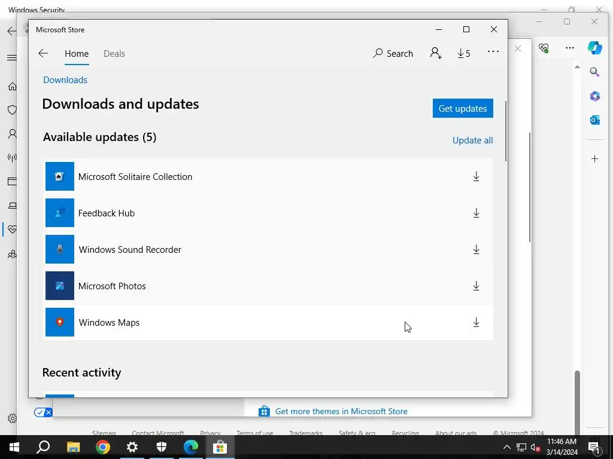
Task: Click the Microsoft Photos app icon
Action: pos(59,286)
